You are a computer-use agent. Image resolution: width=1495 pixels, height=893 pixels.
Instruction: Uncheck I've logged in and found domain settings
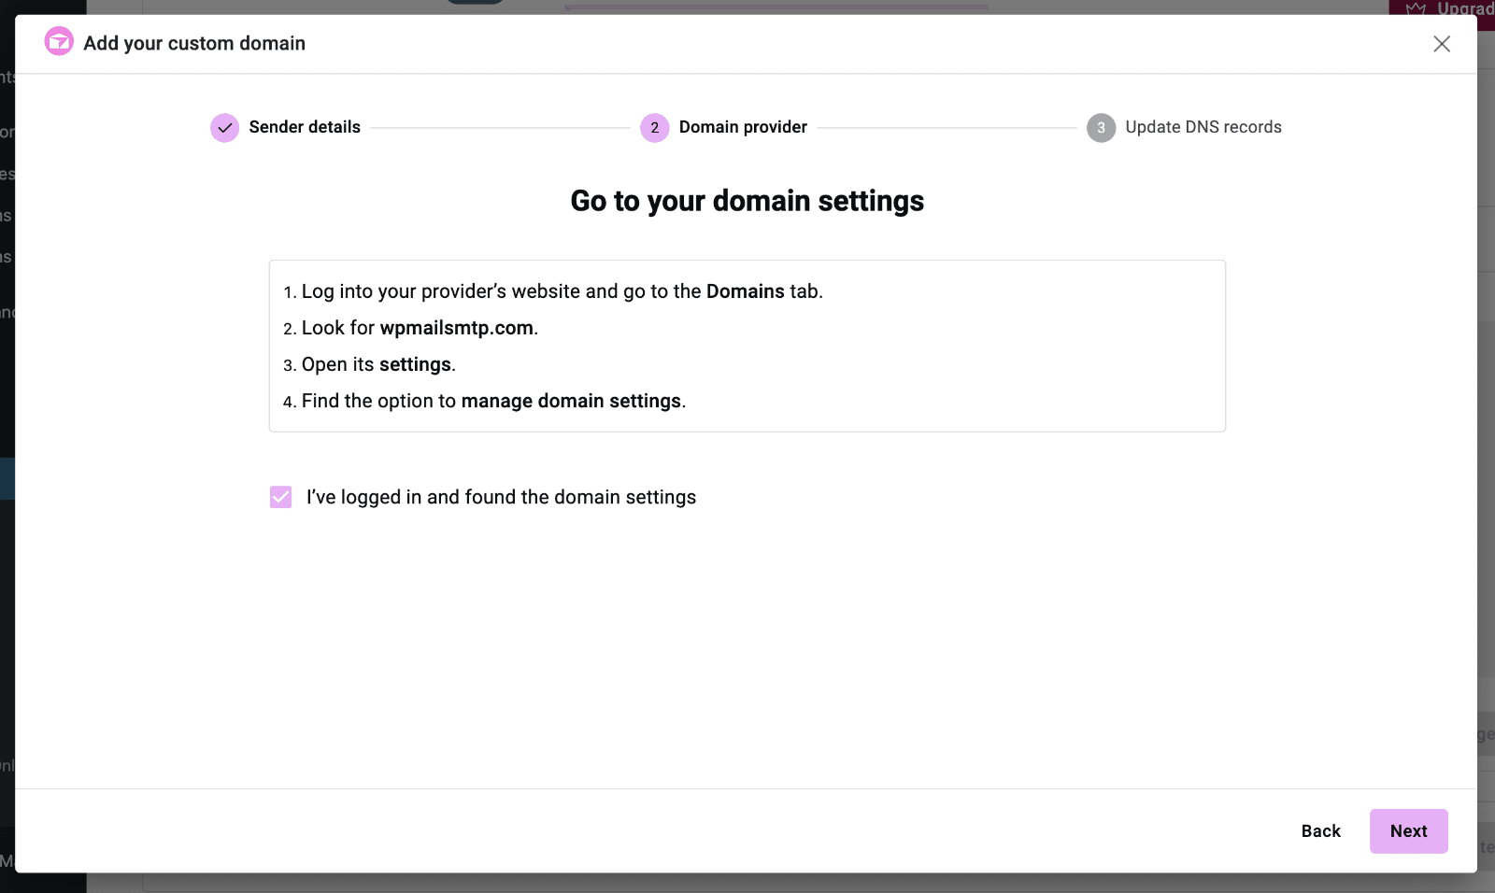281,497
